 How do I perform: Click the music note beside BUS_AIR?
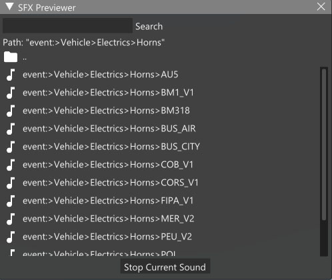(11, 129)
